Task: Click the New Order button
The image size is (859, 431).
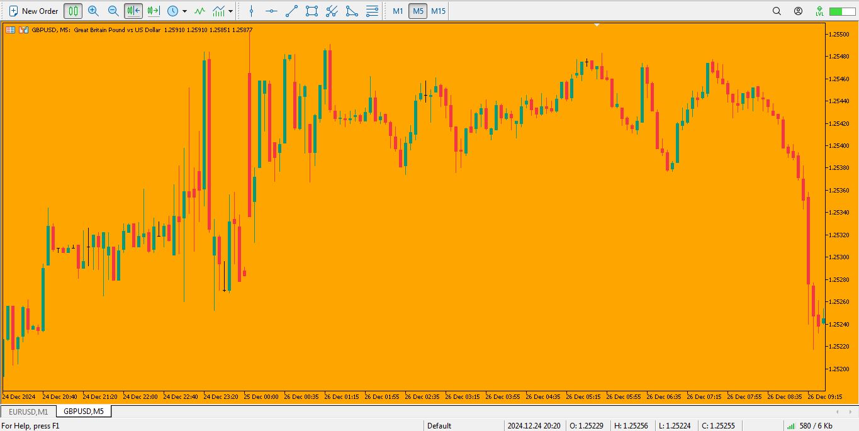Action: click(33, 11)
